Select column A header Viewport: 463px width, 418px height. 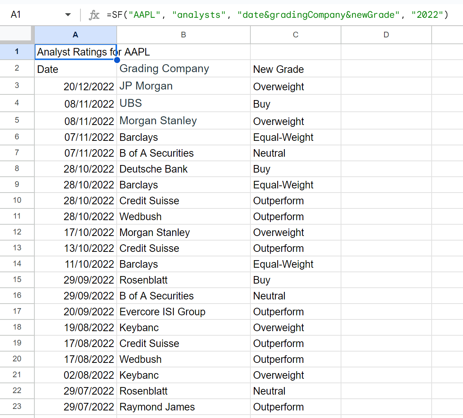coord(76,35)
